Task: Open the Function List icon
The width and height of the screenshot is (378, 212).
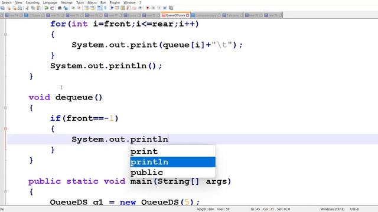Action: (129, 8)
